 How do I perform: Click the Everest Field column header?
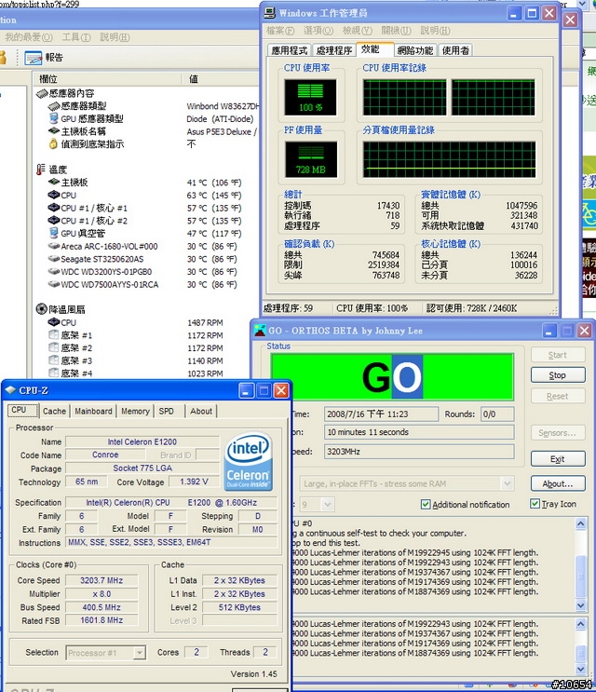(x=108, y=79)
